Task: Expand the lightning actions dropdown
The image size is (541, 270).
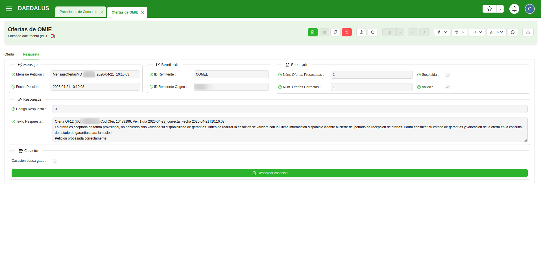Action: (442, 32)
